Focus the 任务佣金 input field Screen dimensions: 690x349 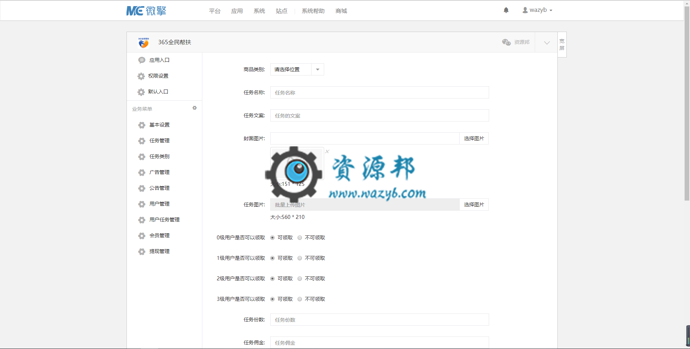(379, 343)
